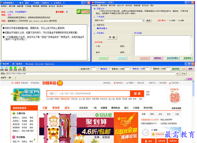
Task: Open 流量设置 menu in left window
Action: pyautogui.click(x=20, y=6)
